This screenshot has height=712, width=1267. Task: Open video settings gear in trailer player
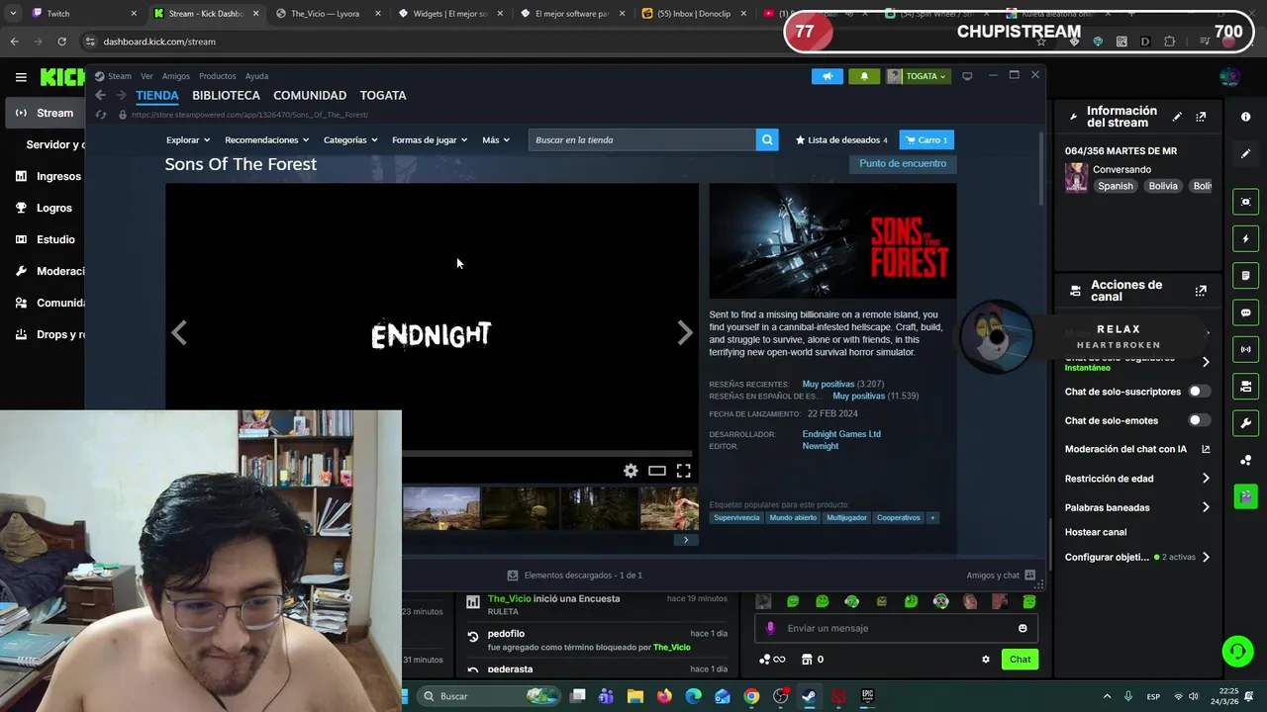pyautogui.click(x=631, y=471)
